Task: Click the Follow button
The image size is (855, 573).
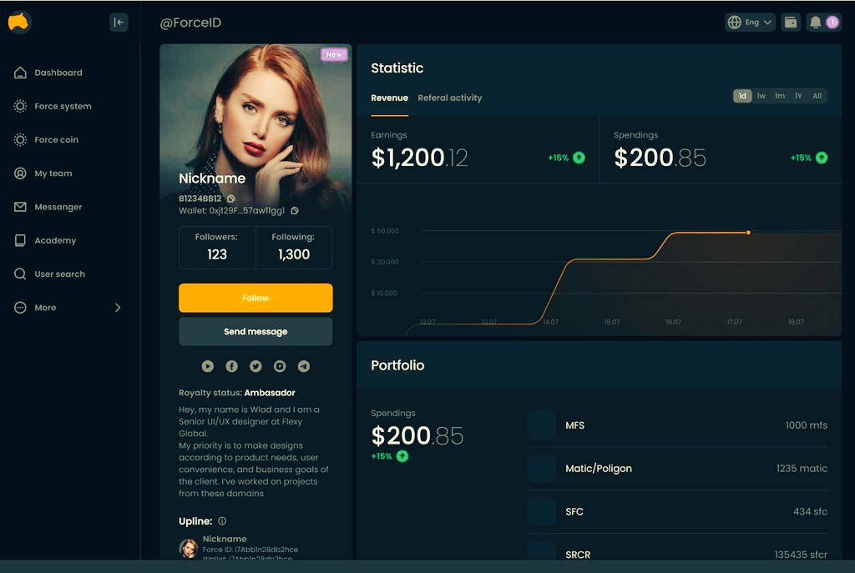Action: [255, 298]
